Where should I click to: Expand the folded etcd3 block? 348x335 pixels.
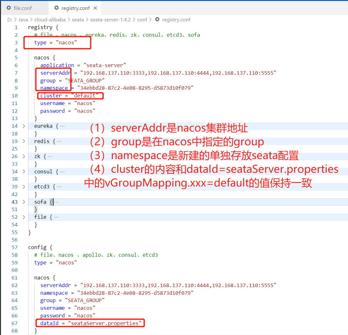pyautogui.click(x=24, y=187)
